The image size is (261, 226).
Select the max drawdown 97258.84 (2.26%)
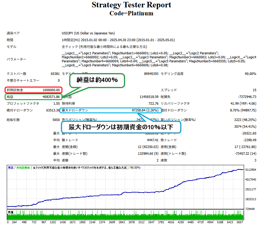point(145,110)
